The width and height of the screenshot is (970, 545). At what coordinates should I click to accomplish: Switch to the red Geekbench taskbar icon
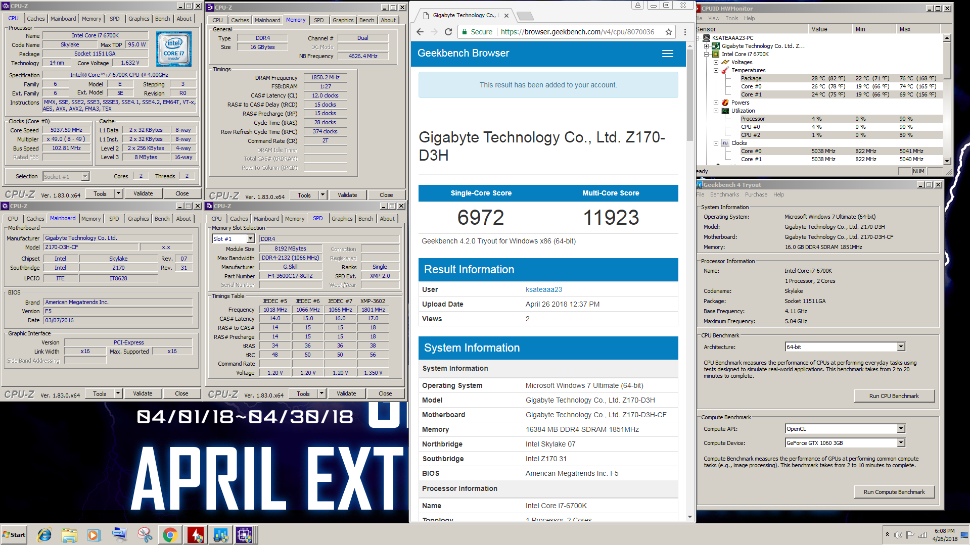195,535
